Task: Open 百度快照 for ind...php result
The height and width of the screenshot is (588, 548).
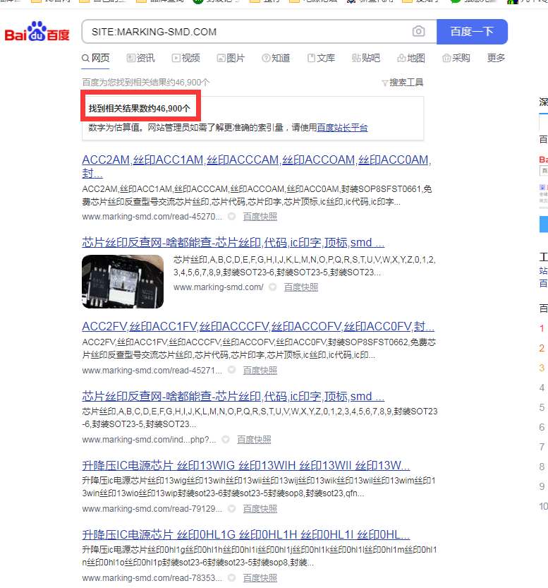Action: tap(254, 440)
